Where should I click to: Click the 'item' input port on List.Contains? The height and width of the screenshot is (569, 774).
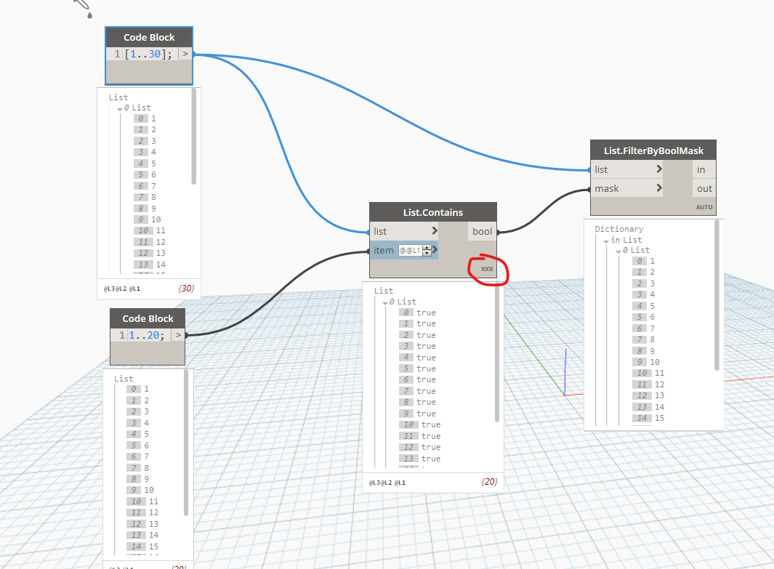(383, 250)
